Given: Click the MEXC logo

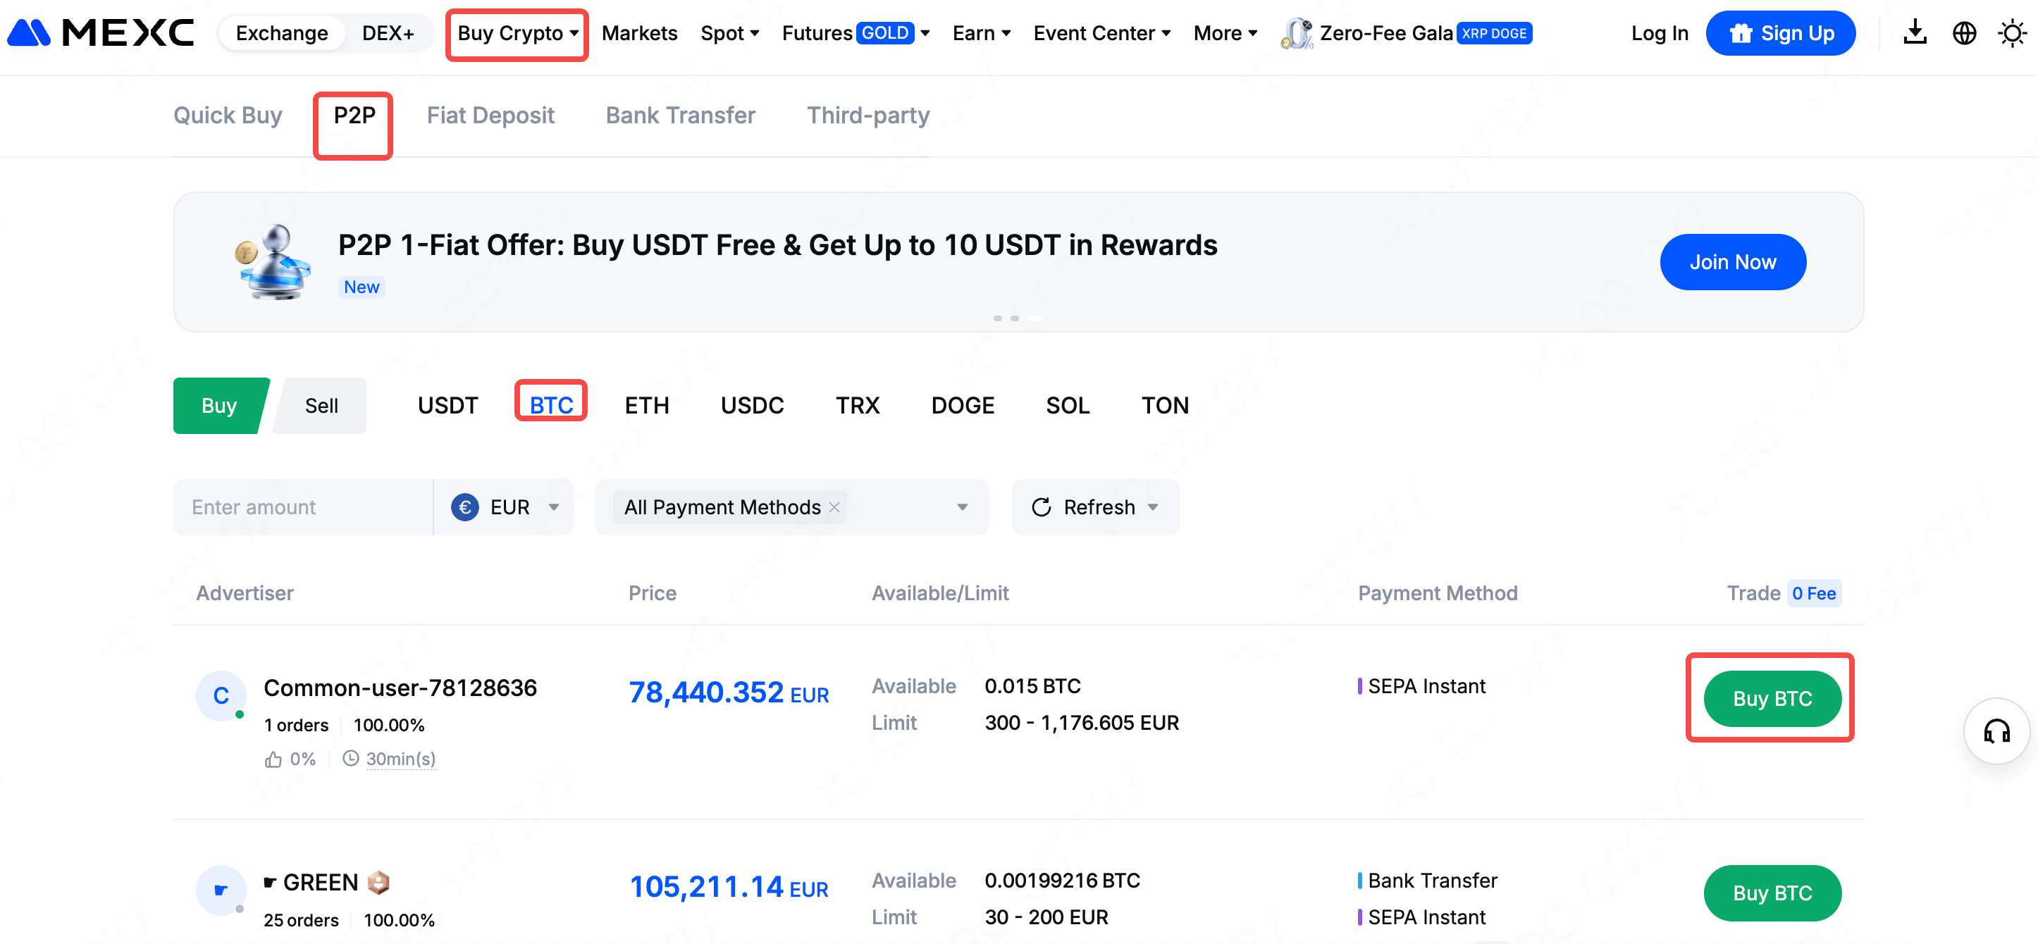Looking at the screenshot, I should tap(101, 33).
